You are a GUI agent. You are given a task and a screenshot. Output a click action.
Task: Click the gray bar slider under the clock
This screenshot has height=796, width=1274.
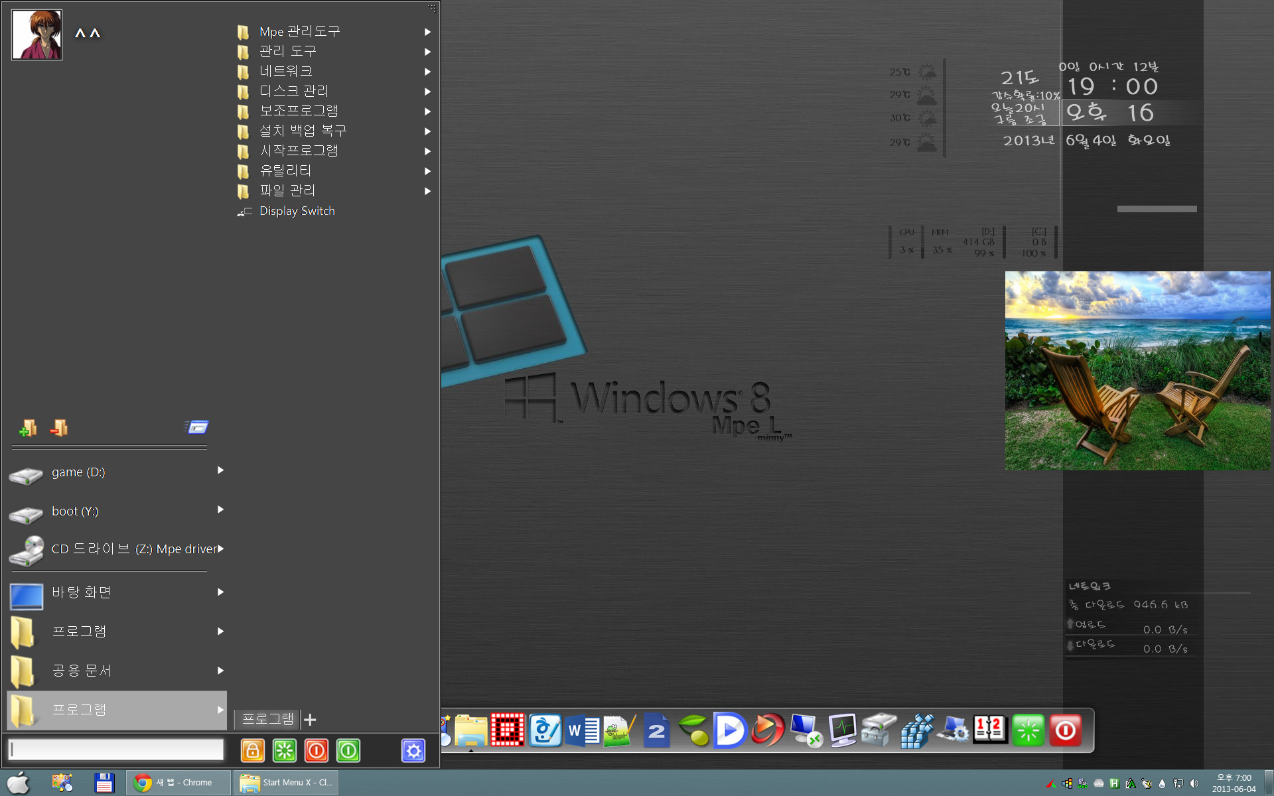(1157, 209)
